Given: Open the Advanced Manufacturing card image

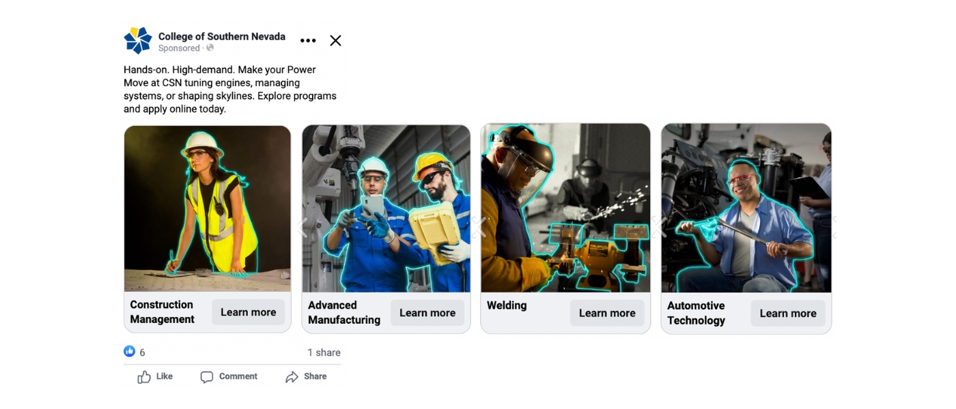Looking at the screenshot, I should pyautogui.click(x=386, y=209).
